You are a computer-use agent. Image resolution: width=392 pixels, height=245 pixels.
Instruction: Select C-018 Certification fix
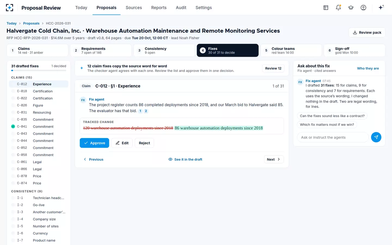(x=39, y=91)
